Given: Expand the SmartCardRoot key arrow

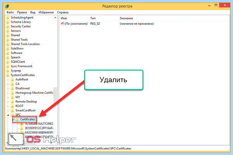Looking at the screenshot, I should 8,111.
